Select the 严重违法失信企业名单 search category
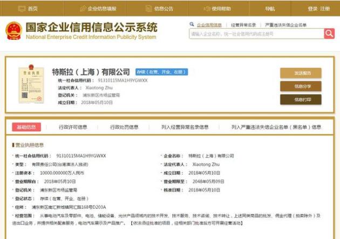The image size is (340, 239). 285,25
